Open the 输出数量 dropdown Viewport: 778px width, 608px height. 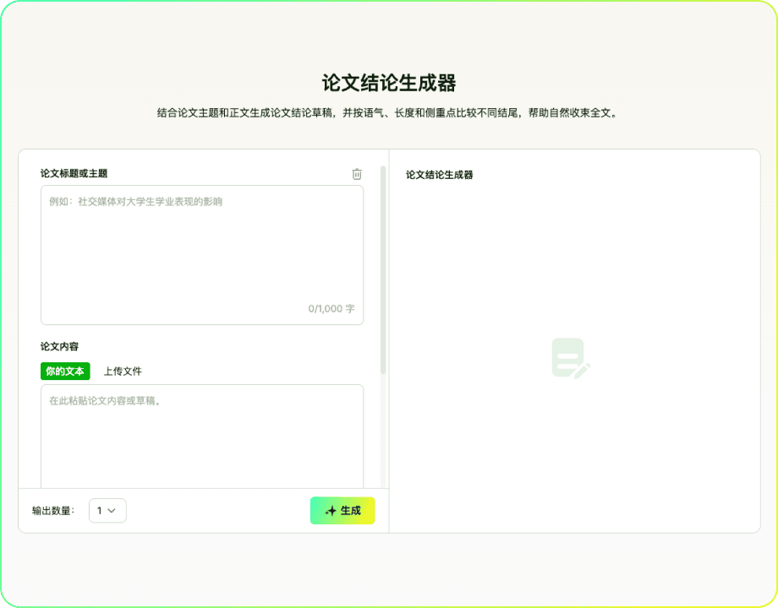(107, 510)
